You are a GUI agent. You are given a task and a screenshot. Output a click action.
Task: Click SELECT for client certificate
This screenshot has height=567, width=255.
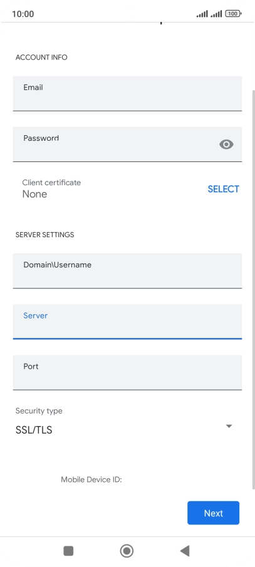[223, 189]
